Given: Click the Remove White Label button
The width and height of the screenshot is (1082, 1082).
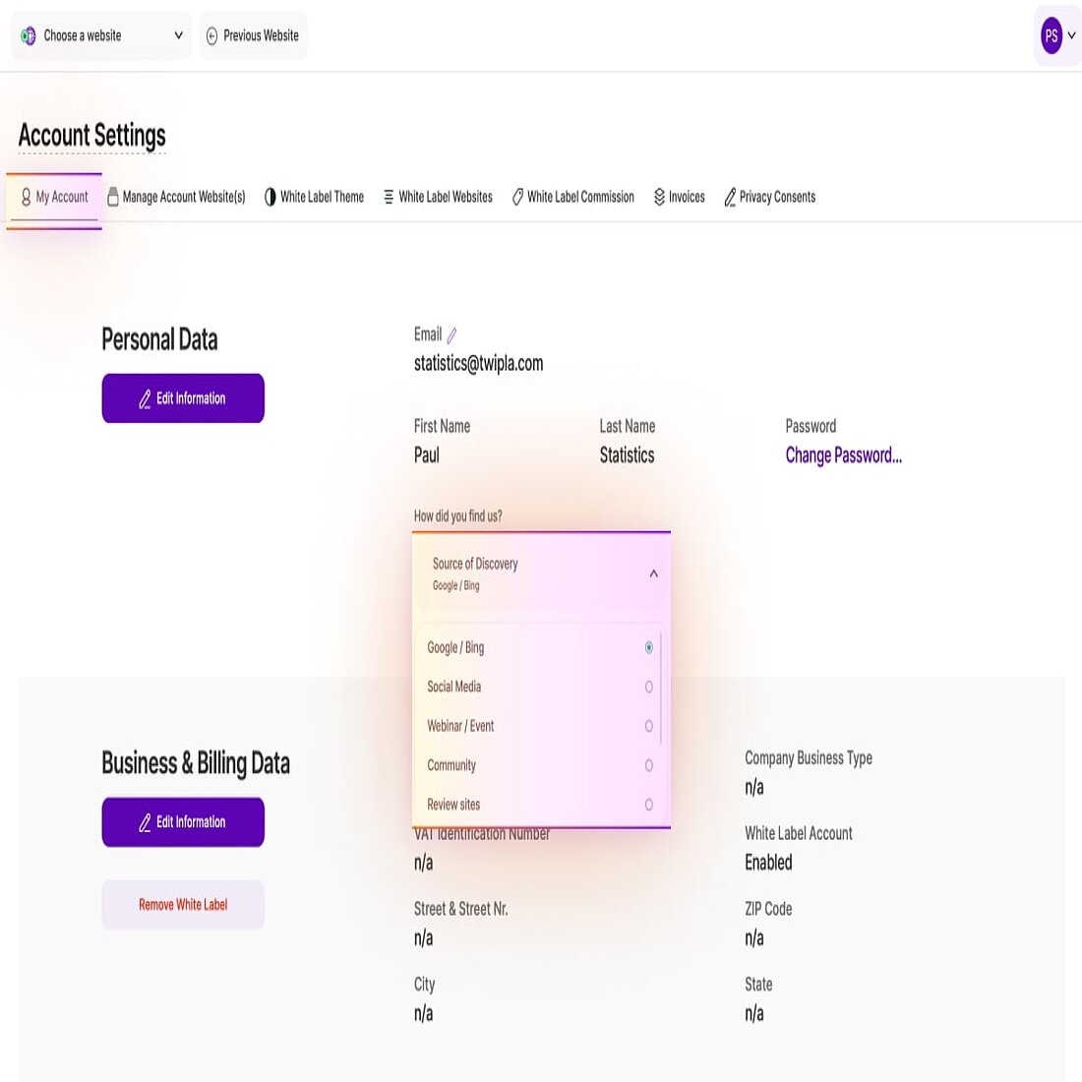Looking at the screenshot, I should pyautogui.click(x=182, y=904).
